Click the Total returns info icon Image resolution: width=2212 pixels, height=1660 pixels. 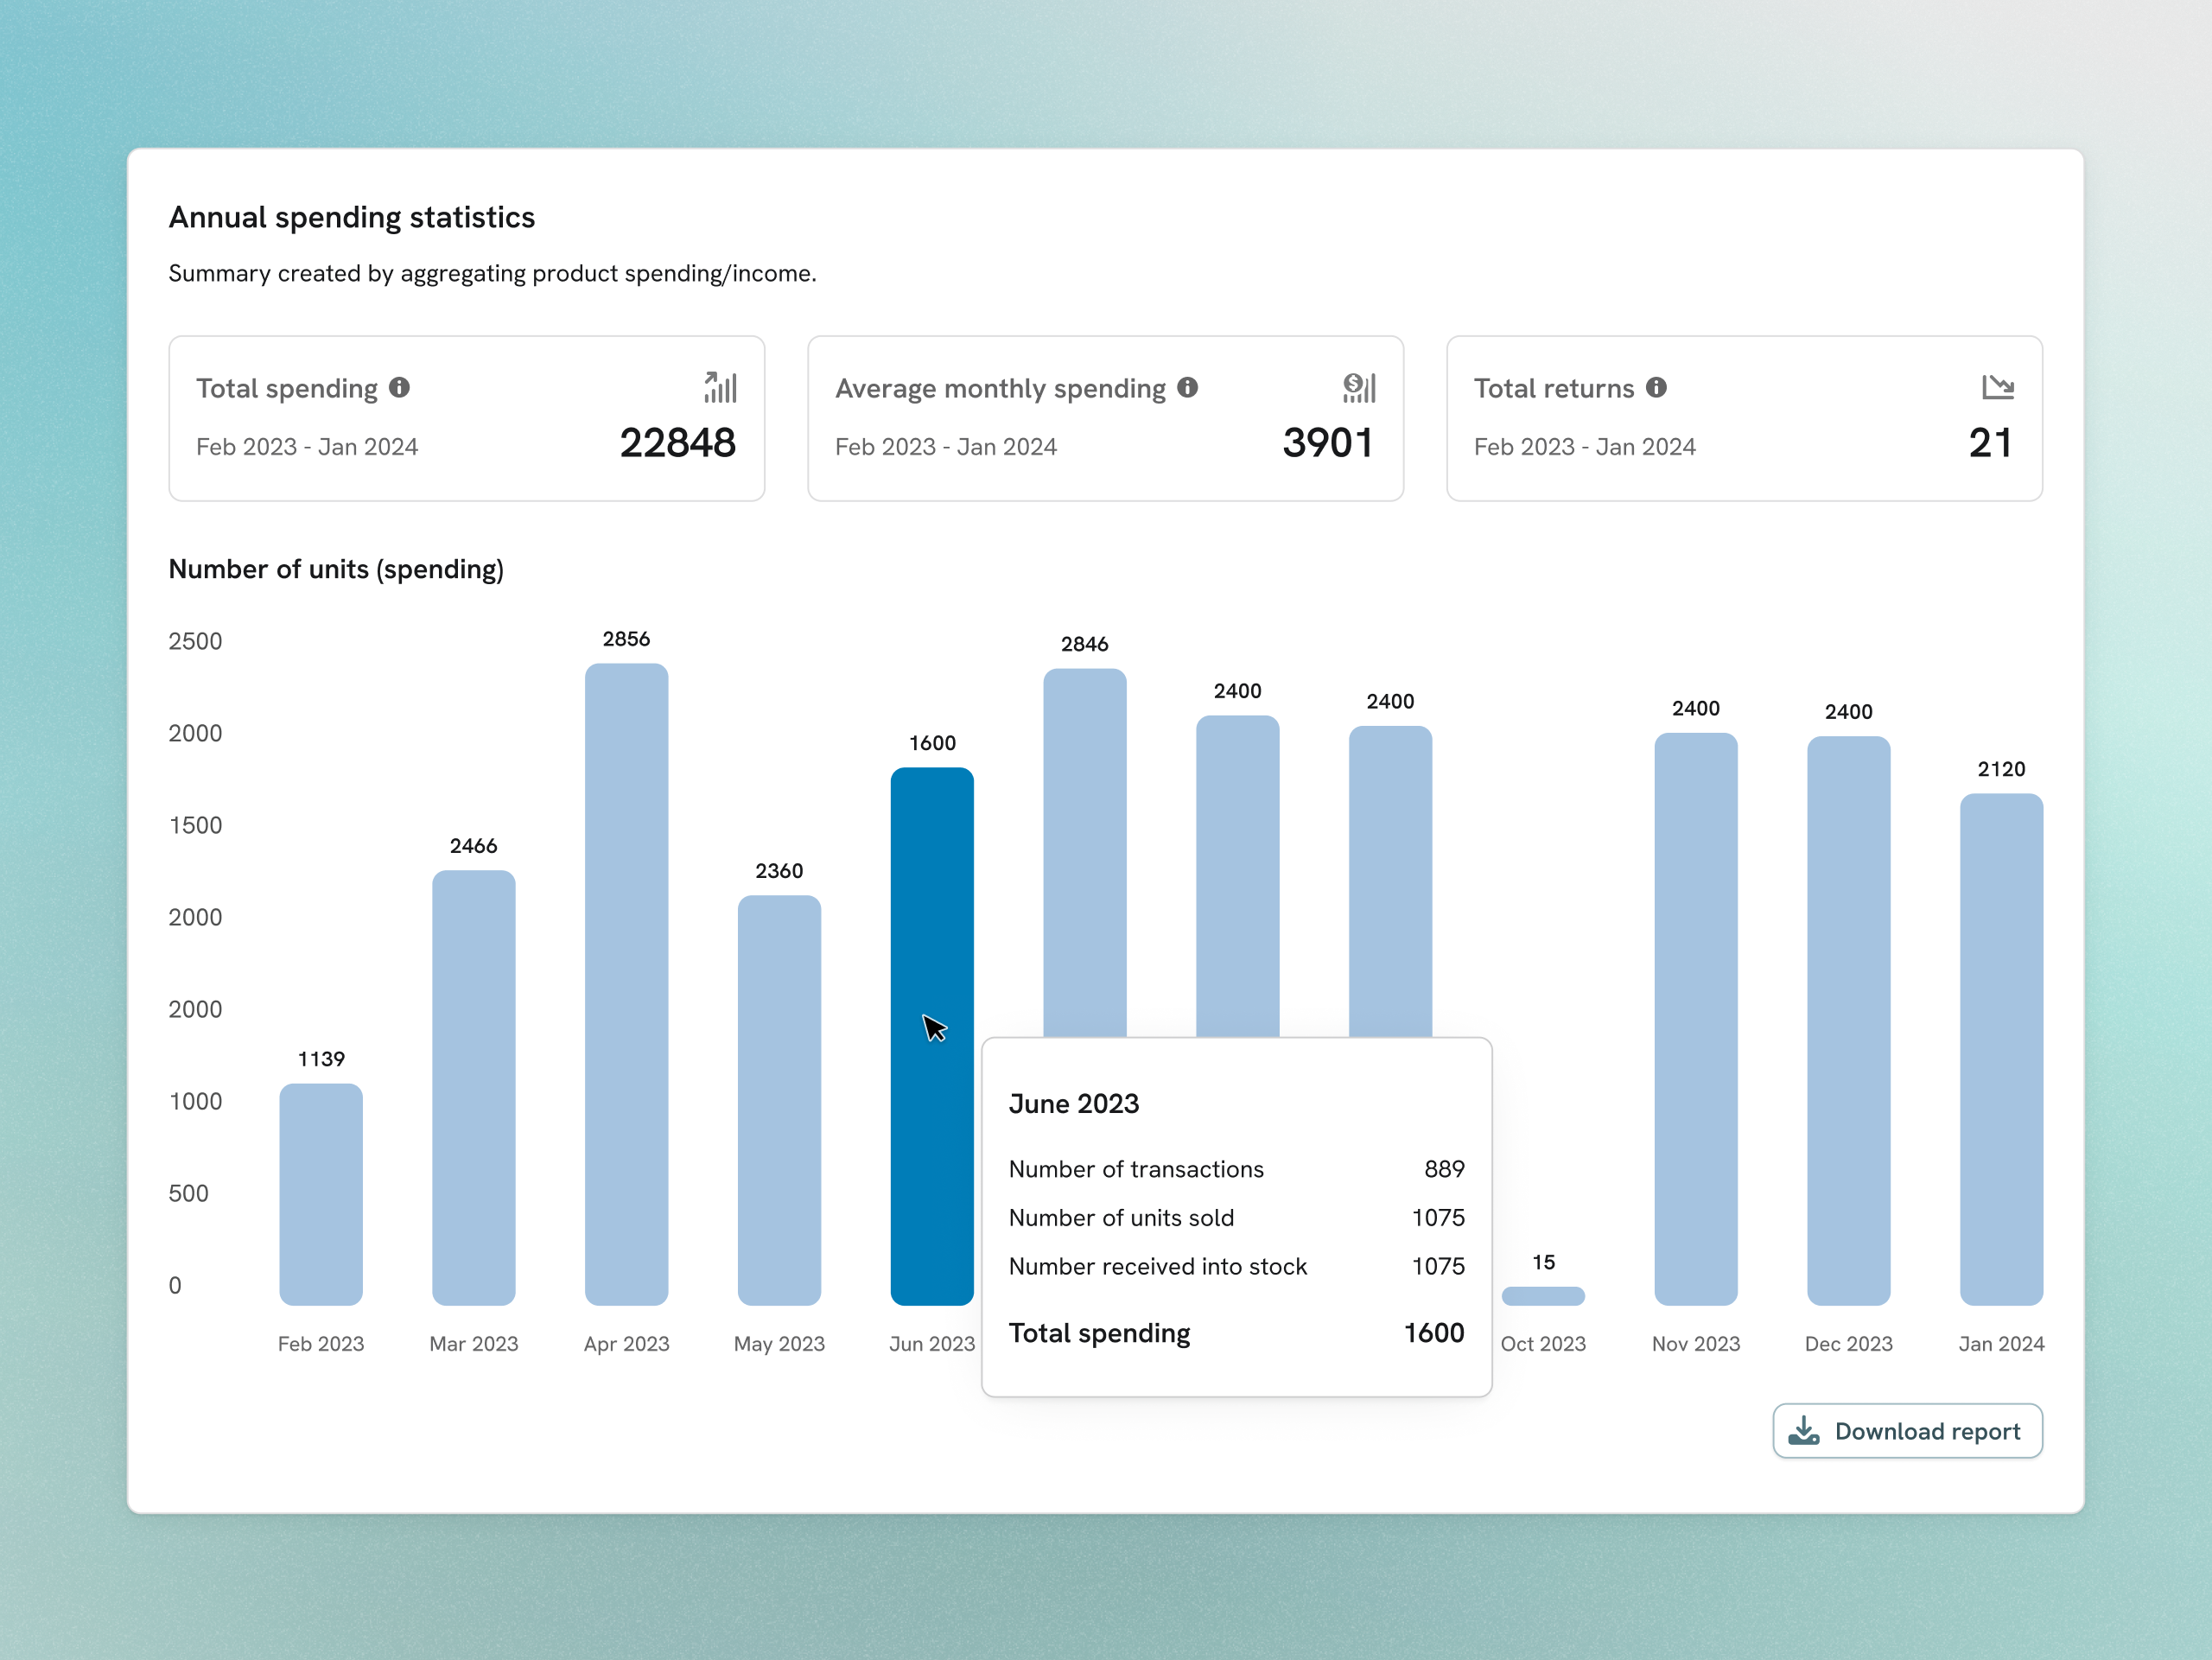pos(1659,389)
